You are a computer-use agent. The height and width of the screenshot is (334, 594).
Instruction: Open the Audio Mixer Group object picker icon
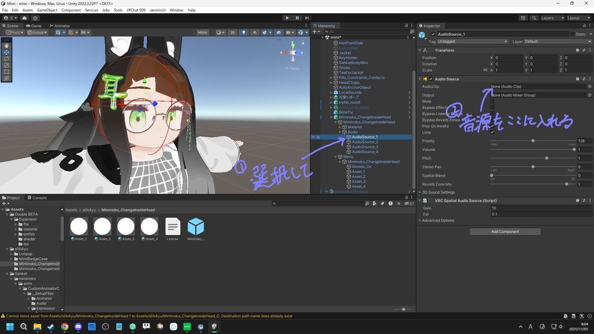(589, 95)
